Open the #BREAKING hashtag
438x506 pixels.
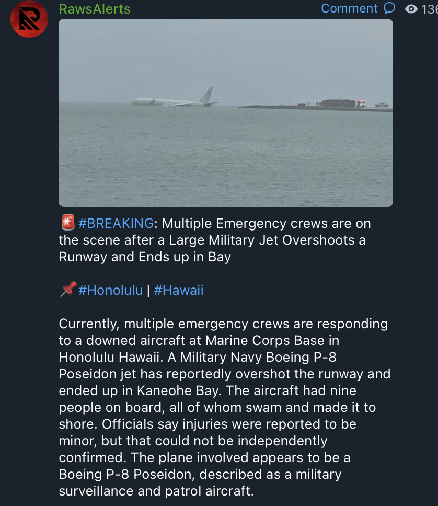pos(116,223)
